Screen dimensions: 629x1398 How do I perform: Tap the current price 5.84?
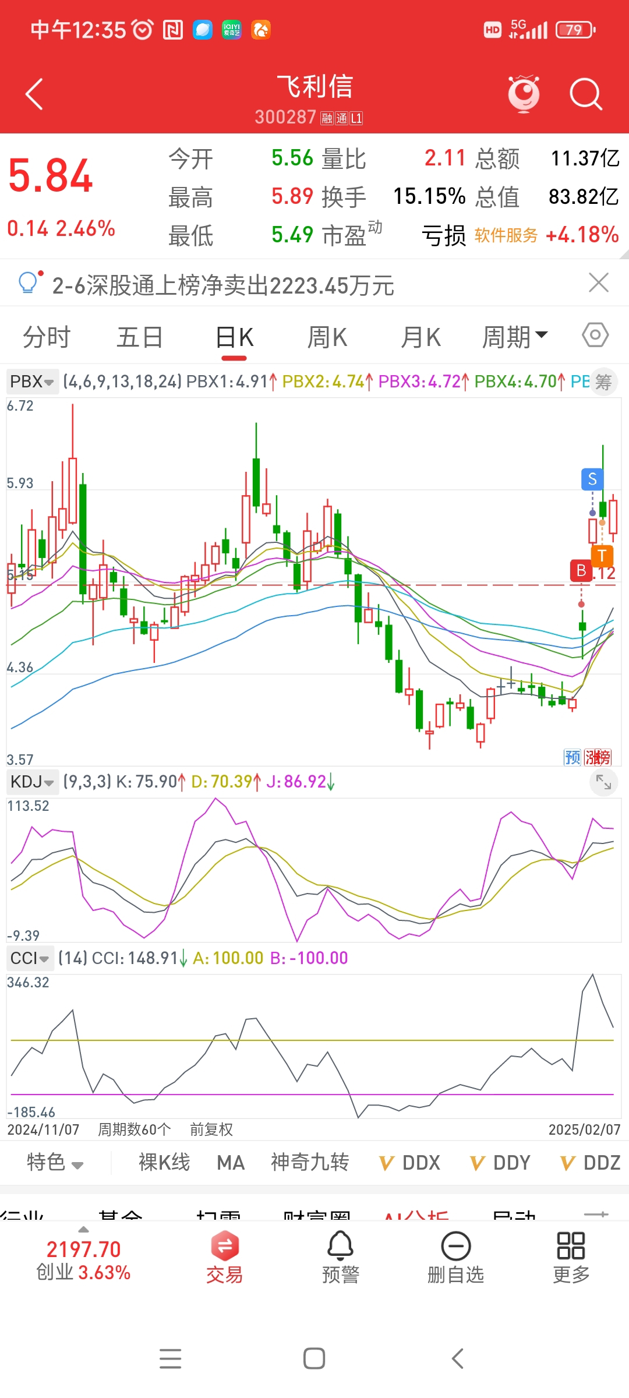pyautogui.click(x=51, y=175)
